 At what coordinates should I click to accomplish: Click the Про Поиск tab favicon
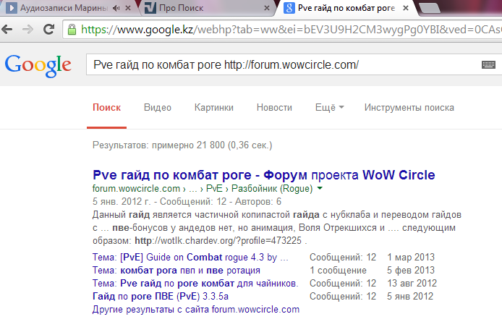tap(150, 8)
